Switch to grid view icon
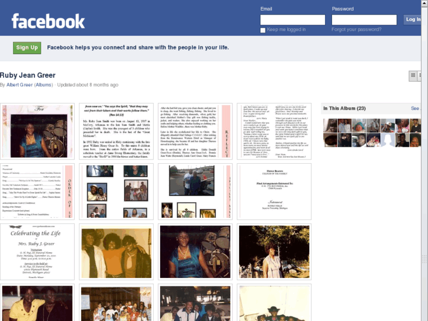428x321 pixels. [413, 75]
